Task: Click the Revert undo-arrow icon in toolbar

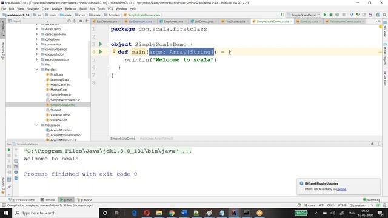Action: tap(370, 15)
